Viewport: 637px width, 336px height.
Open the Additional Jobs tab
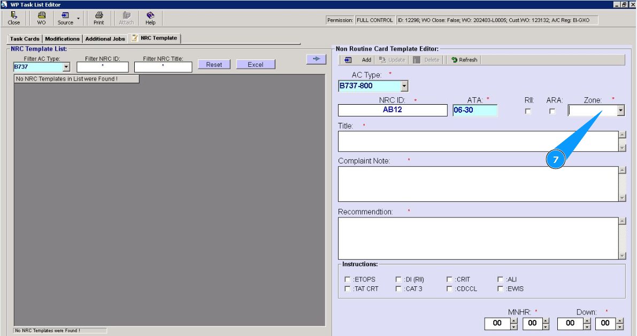[x=105, y=39]
